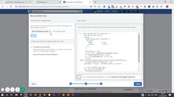This screenshot has width=174, height=97.
Task: Click the first completed progress step
Action: (x=71, y=84)
